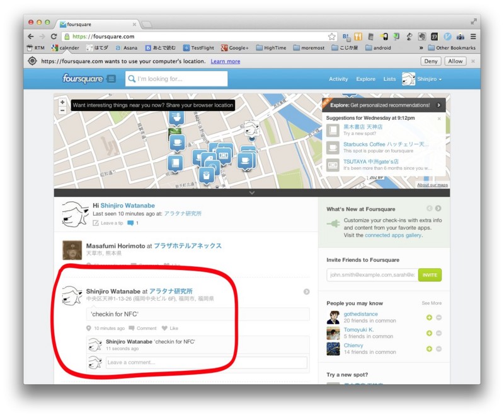Open connected apps gallery link
504x417 pixels.
(392, 235)
